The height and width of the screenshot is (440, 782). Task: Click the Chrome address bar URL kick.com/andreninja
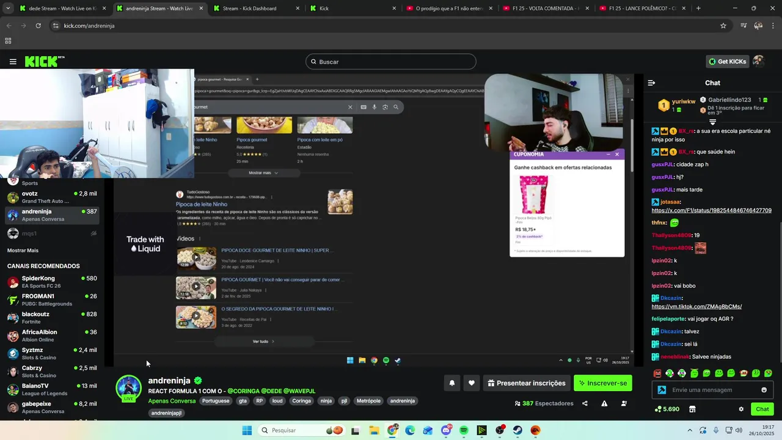(89, 26)
